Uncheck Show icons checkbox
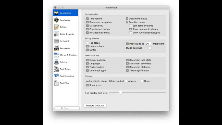 [x=88, y=85]
